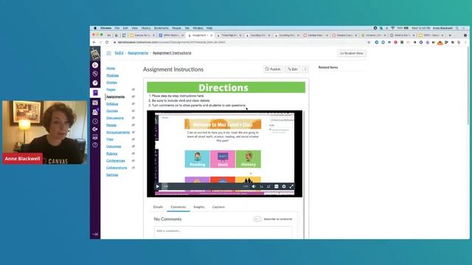The image size is (472, 265).
Task: Click the hidden-from-students eye icon beside Pages
Action: tap(133, 90)
